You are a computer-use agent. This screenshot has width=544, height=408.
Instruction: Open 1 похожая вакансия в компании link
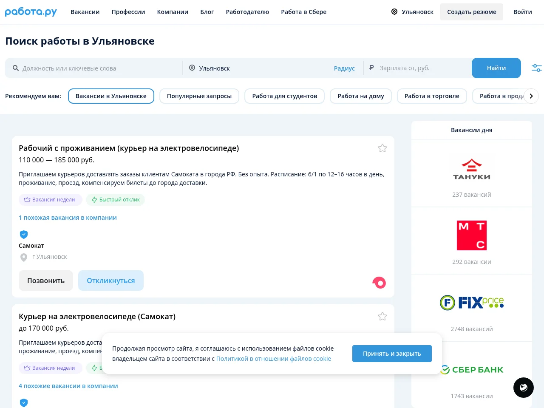point(68,218)
